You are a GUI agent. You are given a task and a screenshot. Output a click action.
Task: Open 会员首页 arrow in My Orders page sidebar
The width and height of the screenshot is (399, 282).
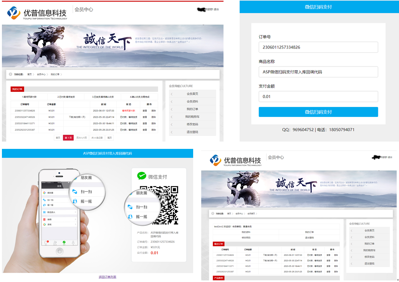(172, 94)
